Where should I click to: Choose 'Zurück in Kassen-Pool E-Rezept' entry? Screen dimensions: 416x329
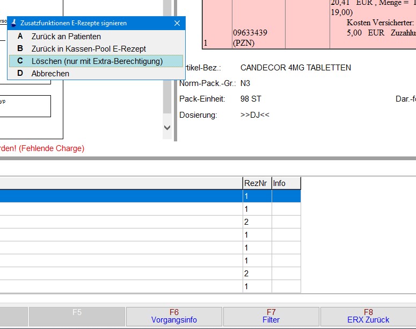point(89,49)
